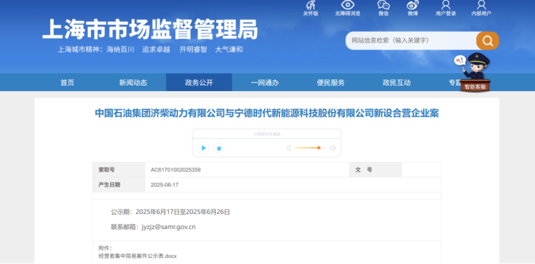The image size is (535, 264).
Task: Open the 微信 WeChat icon
Action: (383, 5)
